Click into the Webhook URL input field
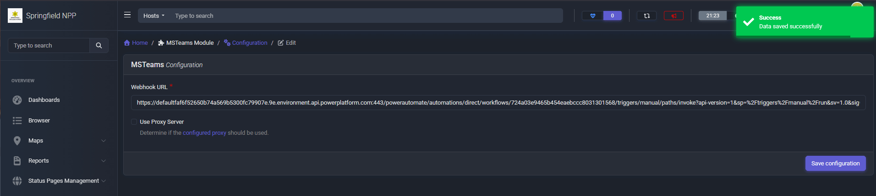The image size is (876, 196). [x=498, y=103]
